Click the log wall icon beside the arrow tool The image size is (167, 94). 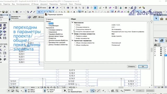(162, 19)
